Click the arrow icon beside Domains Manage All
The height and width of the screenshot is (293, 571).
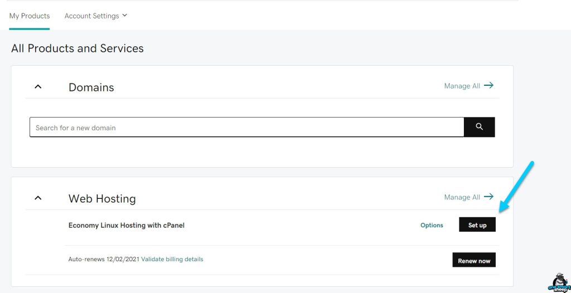[488, 86]
